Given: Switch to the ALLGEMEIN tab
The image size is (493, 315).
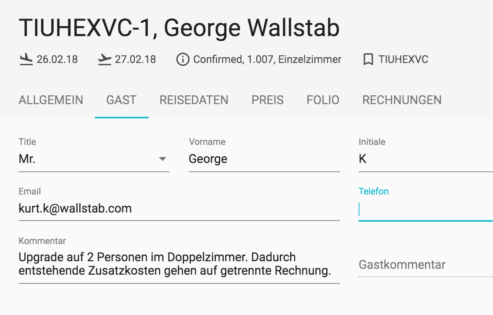Looking at the screenshot, I should (x=51, y=100).
